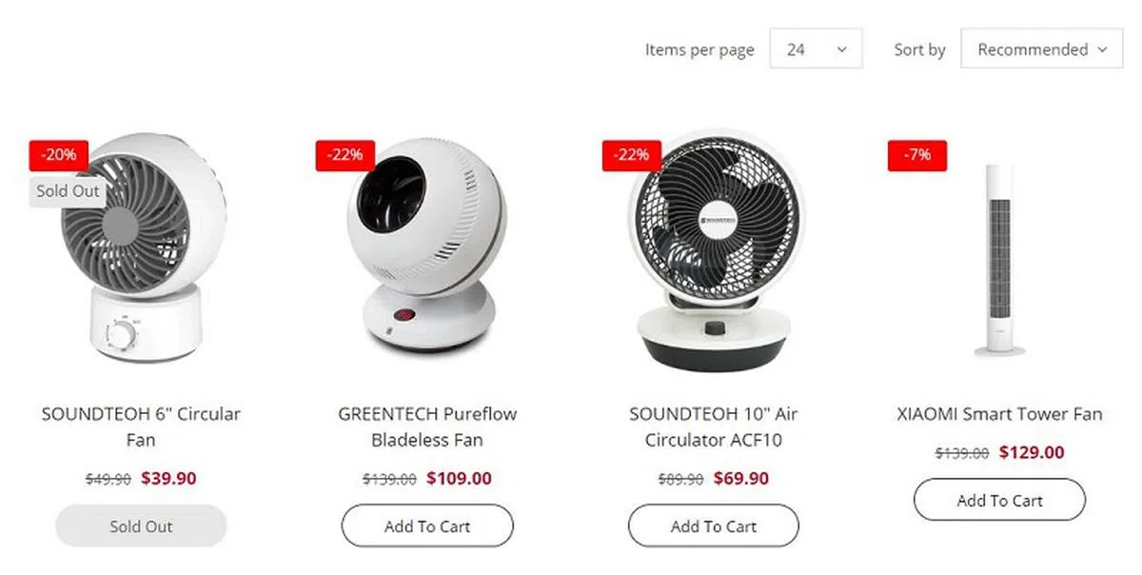The height and width of the screenshot is (575, 1142).
Task: Add GREENTECH Pureflow Bladeless Fan to cart
Action: (x=427, y=525)
